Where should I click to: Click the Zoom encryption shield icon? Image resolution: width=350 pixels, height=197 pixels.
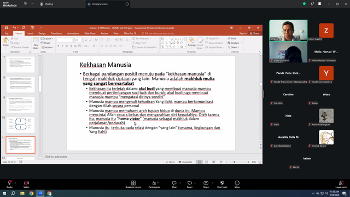click(x=304, y=4)
